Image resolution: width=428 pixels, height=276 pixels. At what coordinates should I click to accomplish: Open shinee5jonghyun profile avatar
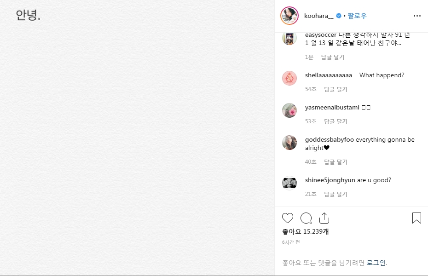point(289,183)
